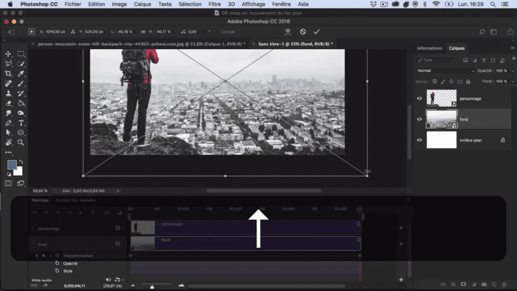Enable the Opacité stopwatch keyframe toggle
The image size is (517, 291).
click(57, 263)
